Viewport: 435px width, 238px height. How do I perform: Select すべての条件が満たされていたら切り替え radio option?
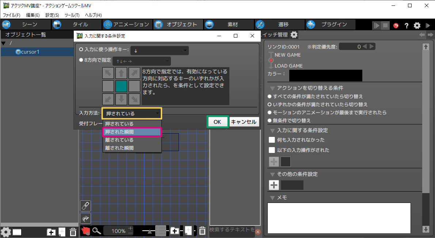click(270, 96)
